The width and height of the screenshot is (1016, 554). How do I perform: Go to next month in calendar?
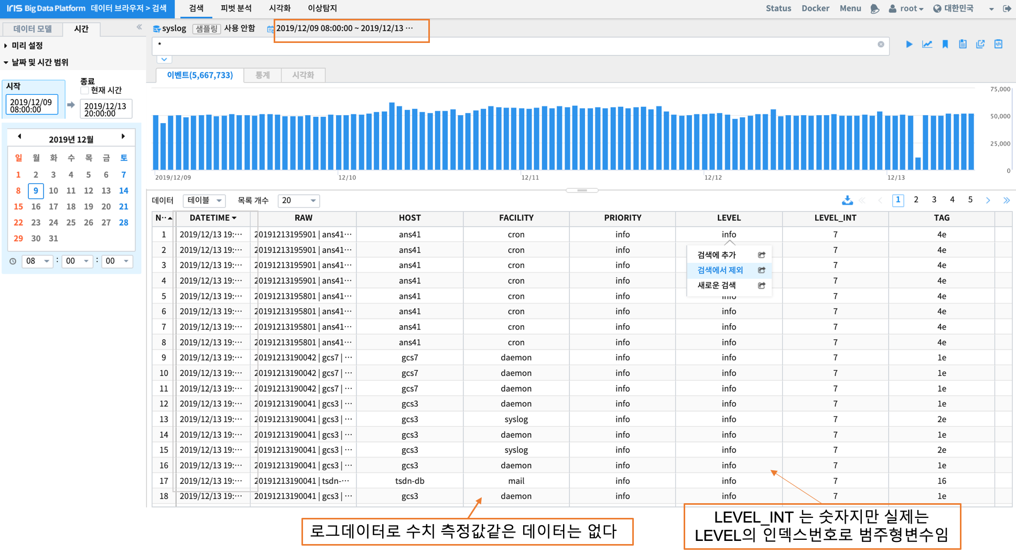[x=123, y=136]
